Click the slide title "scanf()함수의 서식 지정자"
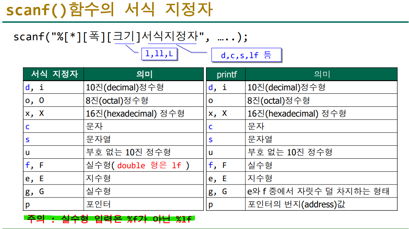 109,9
